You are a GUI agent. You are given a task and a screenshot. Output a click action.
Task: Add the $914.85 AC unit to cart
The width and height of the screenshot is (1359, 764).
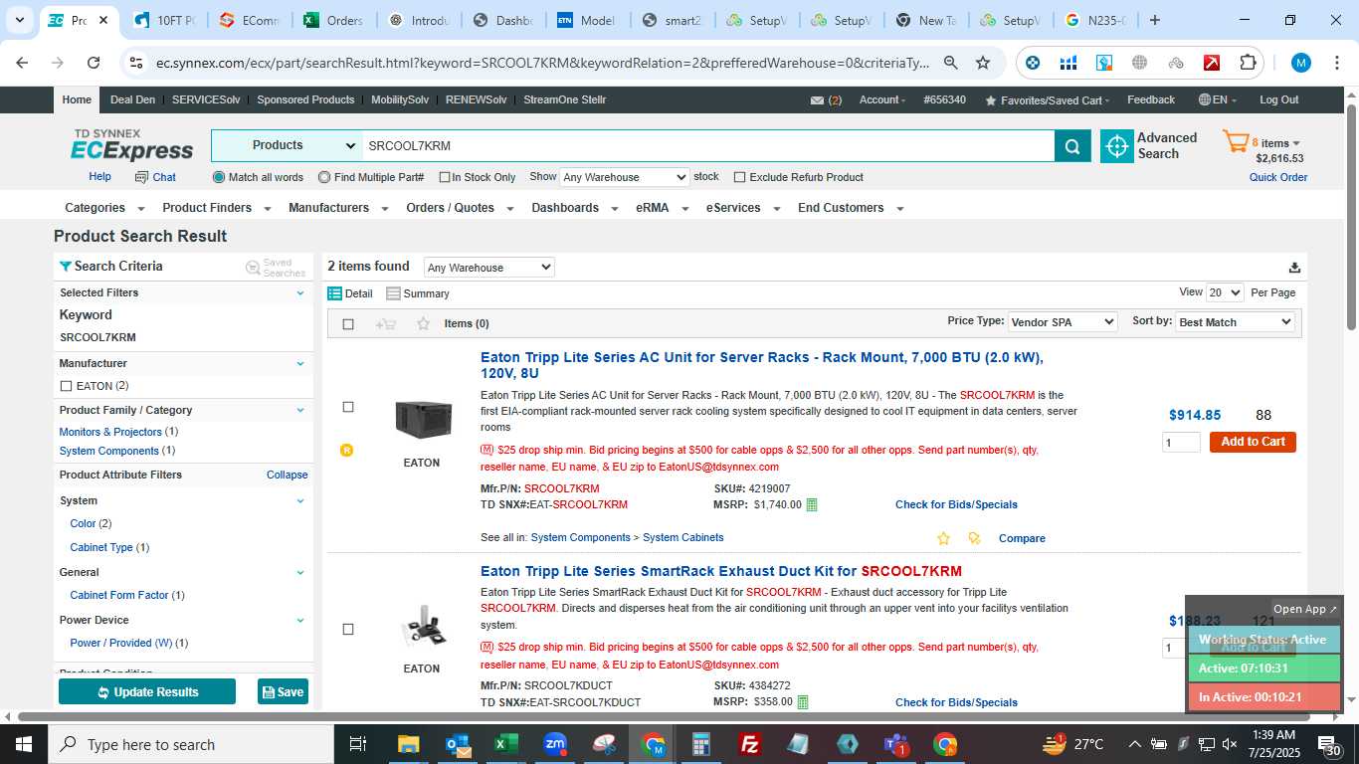pos(1253,442)
